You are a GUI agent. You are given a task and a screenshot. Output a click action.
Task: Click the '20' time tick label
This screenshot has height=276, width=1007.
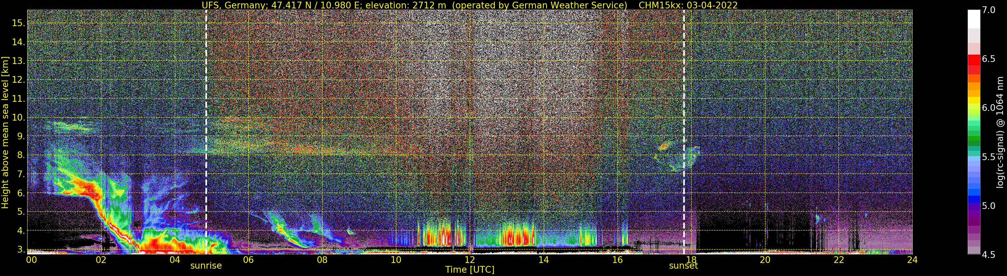[765, 260]
